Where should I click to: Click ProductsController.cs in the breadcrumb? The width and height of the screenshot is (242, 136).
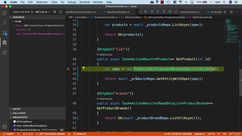coord(106,17)
